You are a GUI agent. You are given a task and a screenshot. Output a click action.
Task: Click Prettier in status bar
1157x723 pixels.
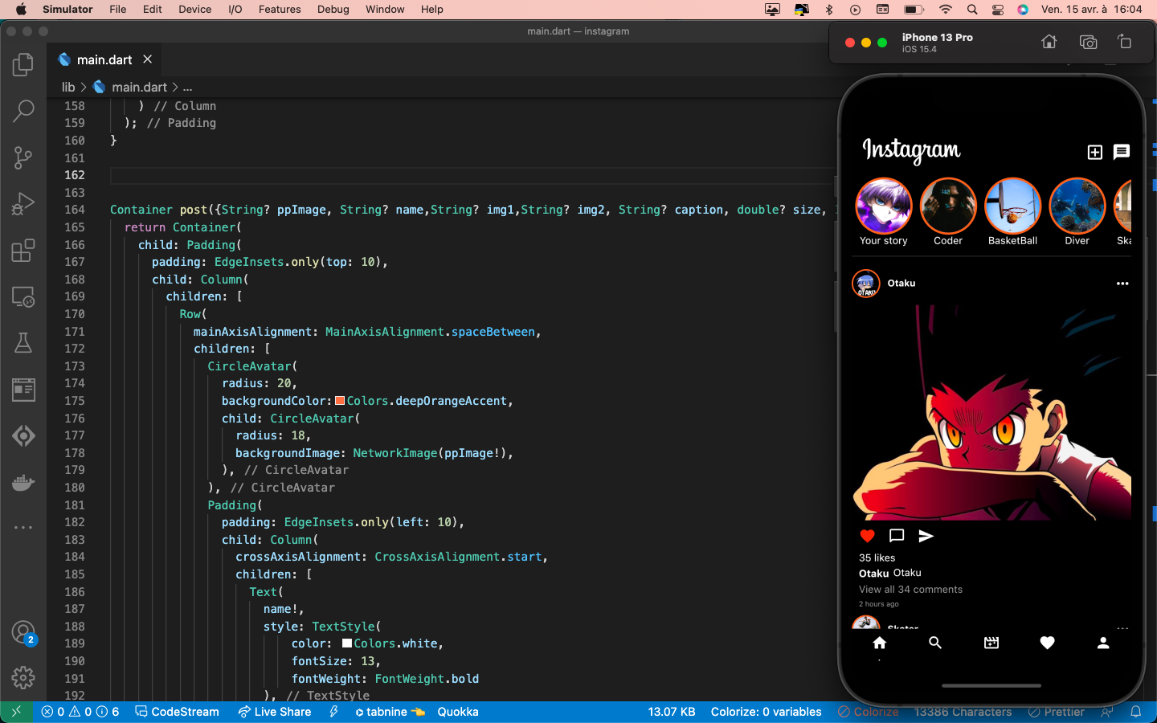click(x=1057, y=712)
